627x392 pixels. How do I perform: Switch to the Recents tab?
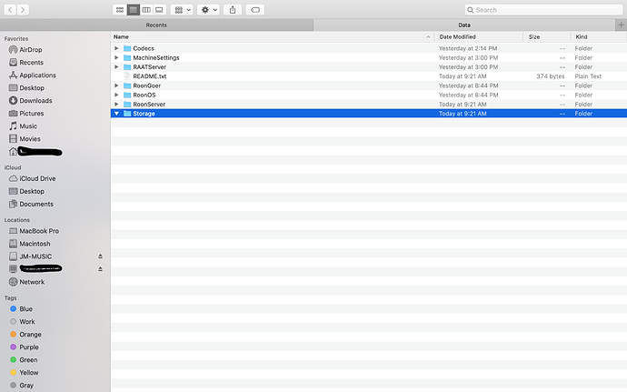click(156, 25)
